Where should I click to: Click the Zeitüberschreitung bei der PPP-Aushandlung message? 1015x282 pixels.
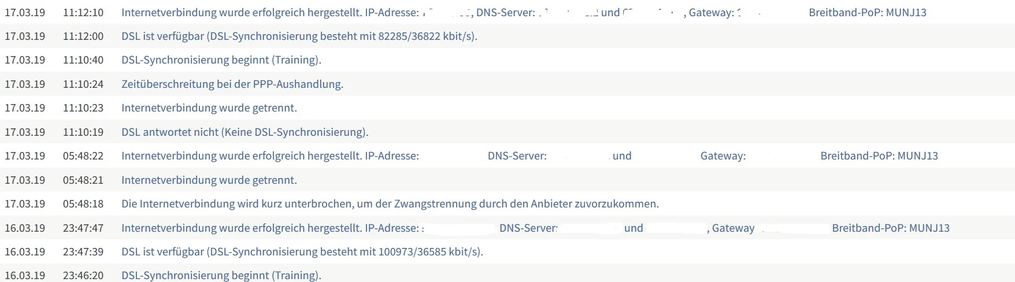click(232, 84)
